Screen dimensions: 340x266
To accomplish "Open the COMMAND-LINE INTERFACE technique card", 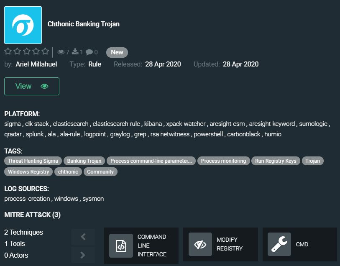I will 141,246.
